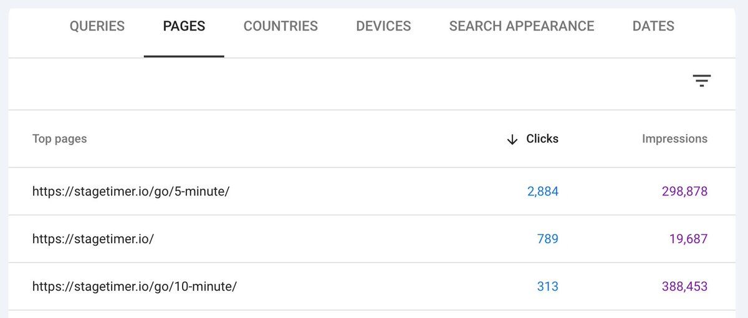Click the descending sort arrow beside Clicks
Screen dimensions: 748x318
512,139
